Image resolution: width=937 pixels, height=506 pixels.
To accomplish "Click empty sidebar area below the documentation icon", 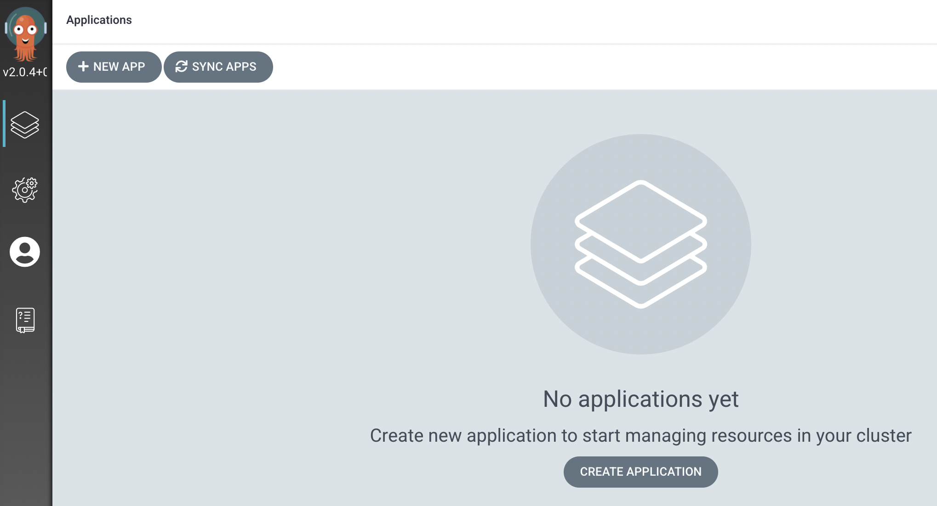I will pyautogui.click(x=26, y=413).
